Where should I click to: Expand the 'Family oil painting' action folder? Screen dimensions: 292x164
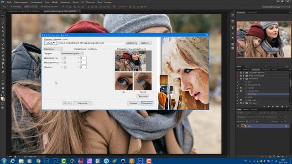(x=244, y=76)
